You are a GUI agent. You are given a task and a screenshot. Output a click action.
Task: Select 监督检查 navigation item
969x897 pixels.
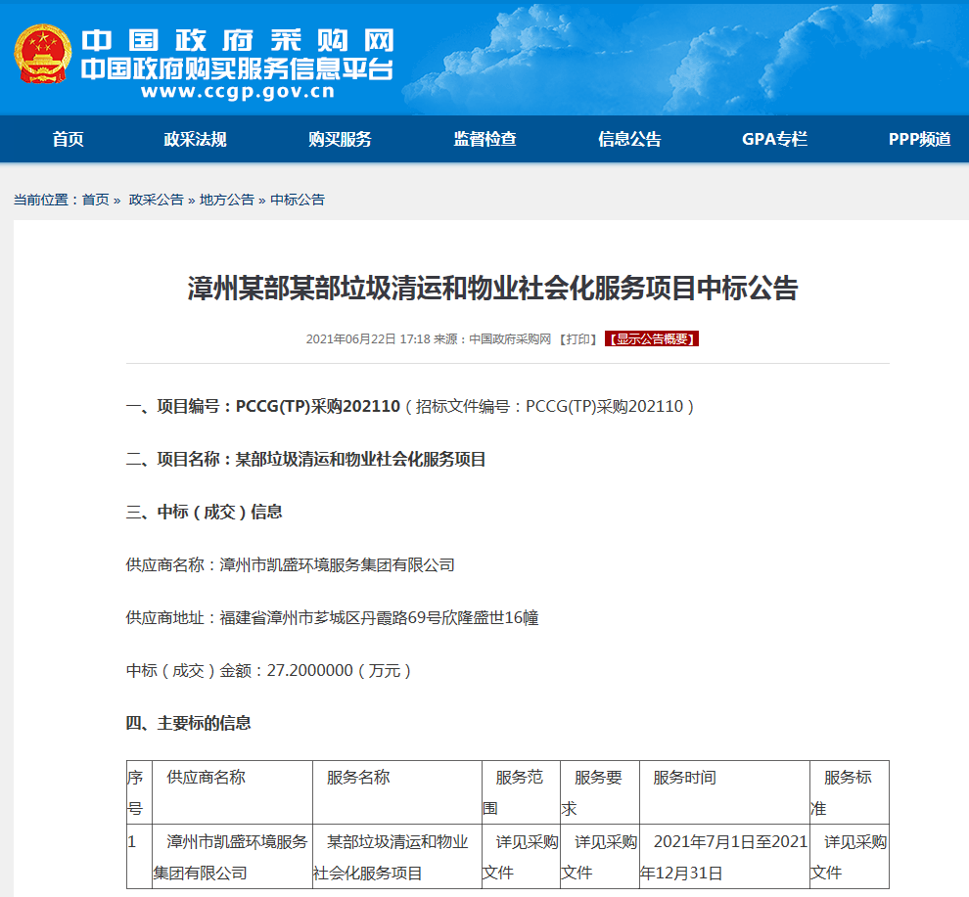[x=485, y=139]
